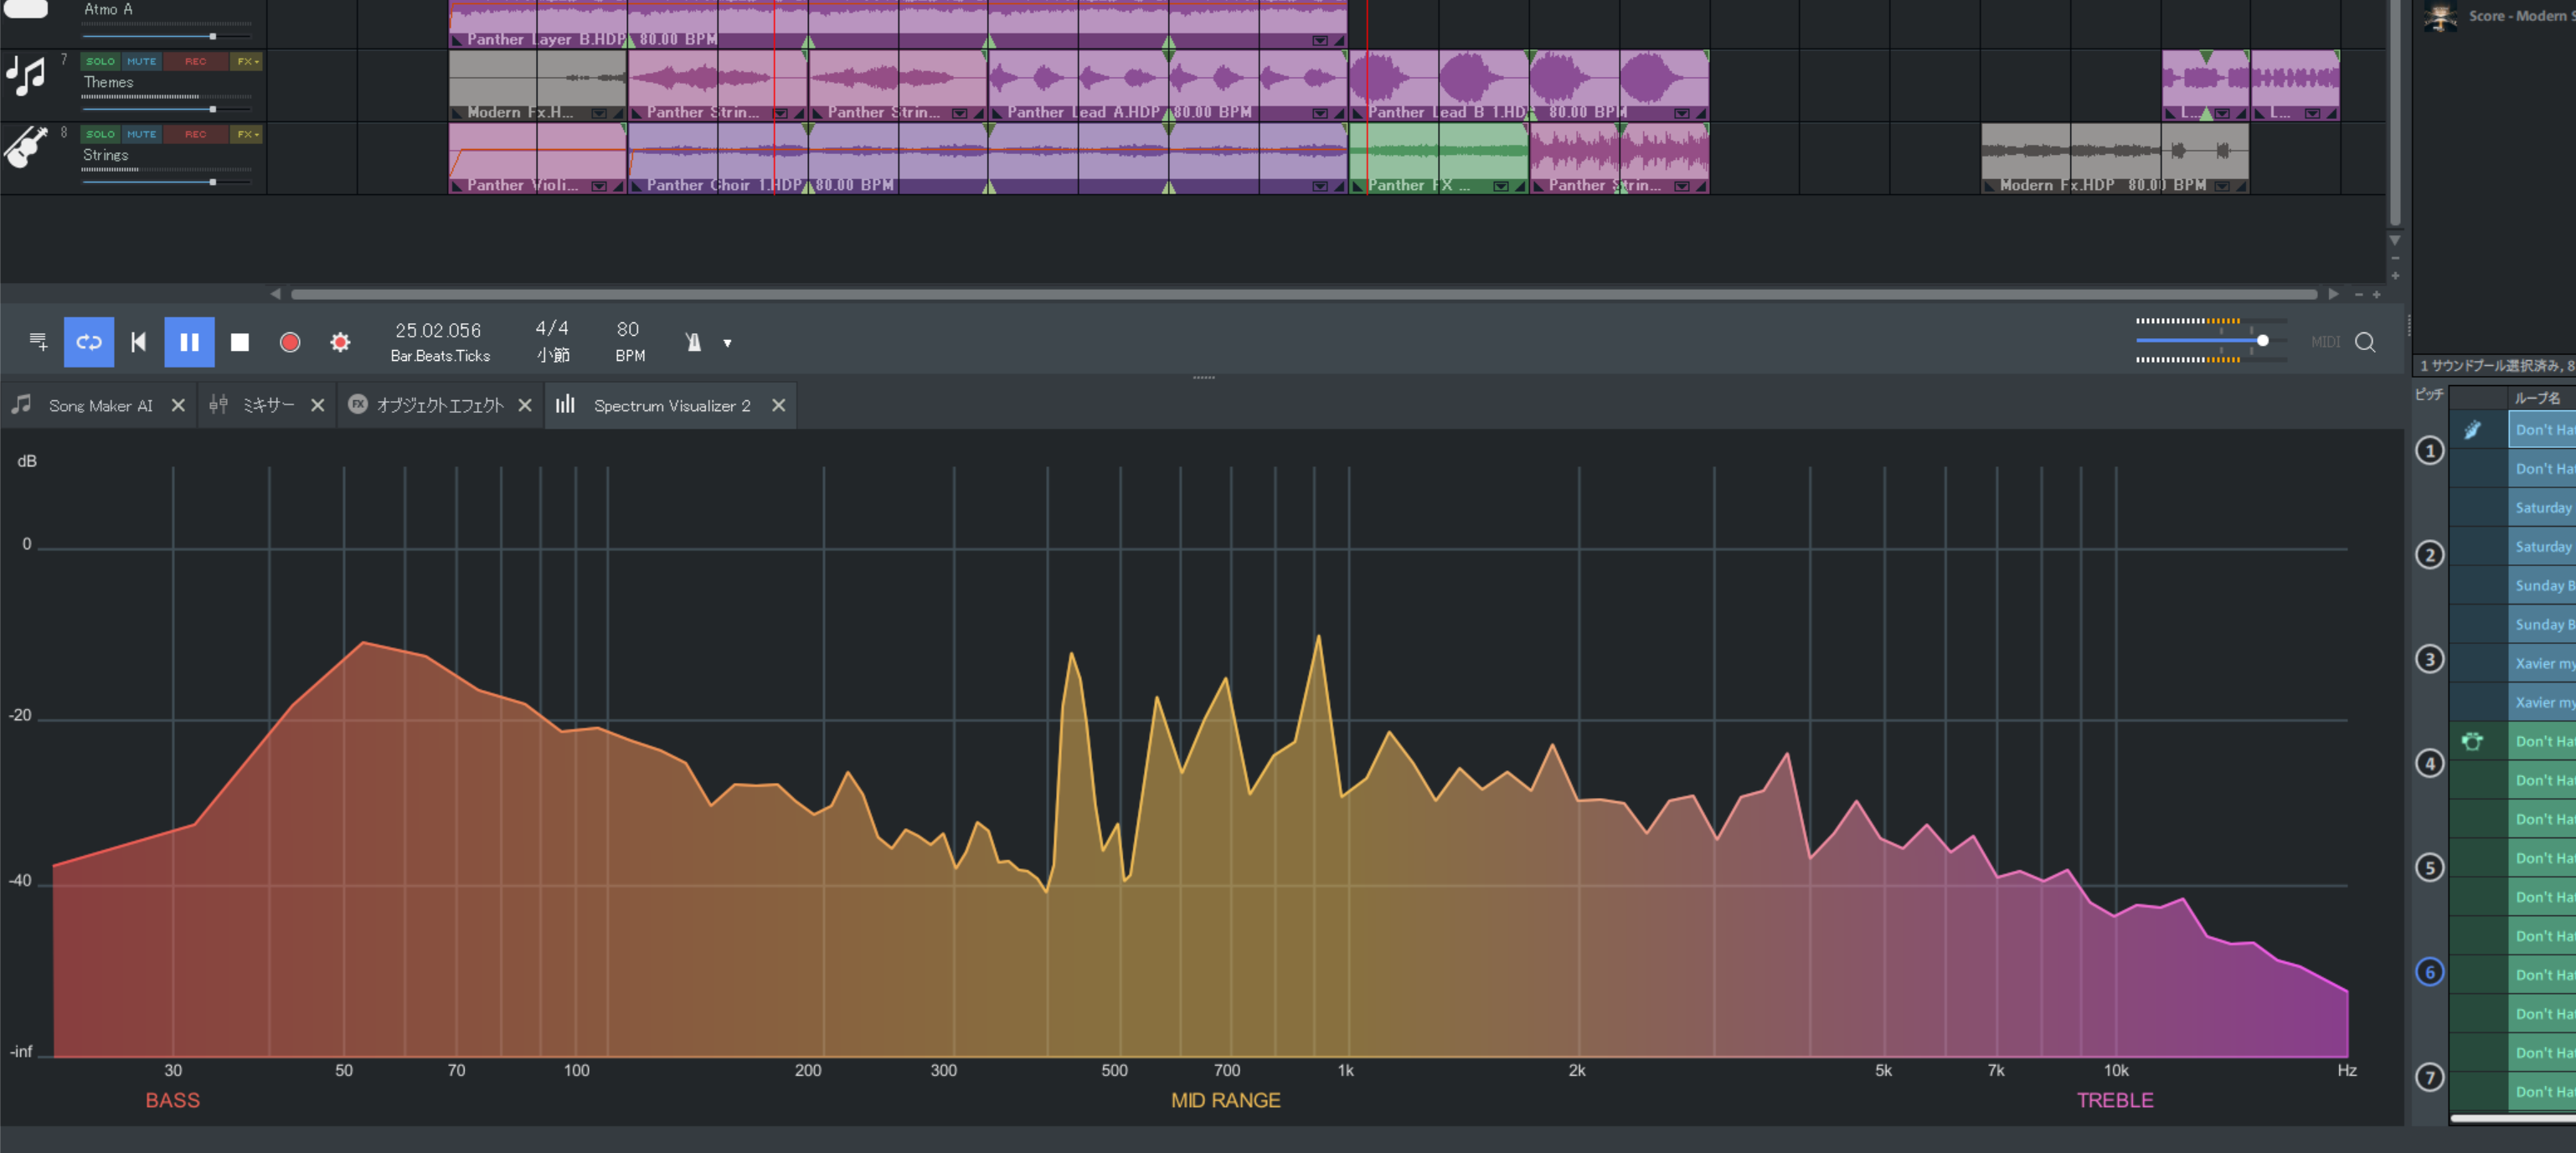The image size is (2576, 1153).
Task: Click the ループ名 column header
Action: [x=2538, y=398]
